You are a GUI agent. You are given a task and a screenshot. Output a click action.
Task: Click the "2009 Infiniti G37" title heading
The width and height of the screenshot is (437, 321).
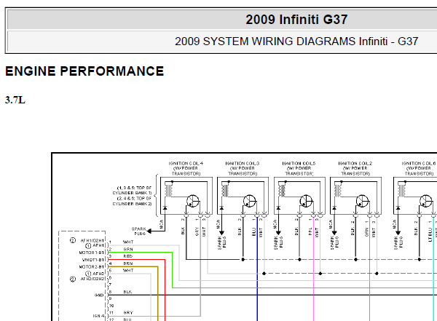pyautogui.click(x=296, y=20)
